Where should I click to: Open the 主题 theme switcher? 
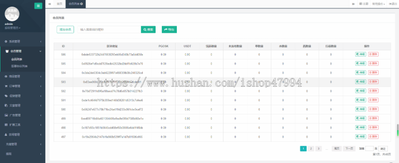pyautogui.click(x=364, y=4)
